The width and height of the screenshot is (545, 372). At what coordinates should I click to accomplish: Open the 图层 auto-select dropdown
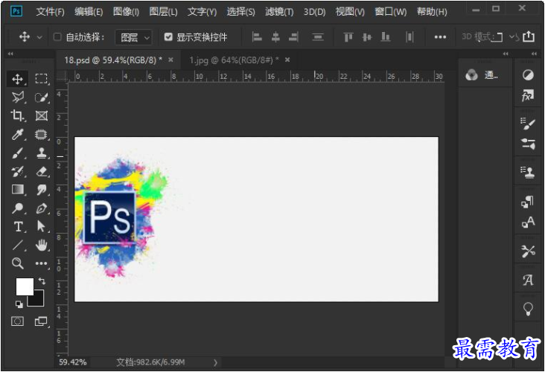pyautogui.click(x=133, y=37)
